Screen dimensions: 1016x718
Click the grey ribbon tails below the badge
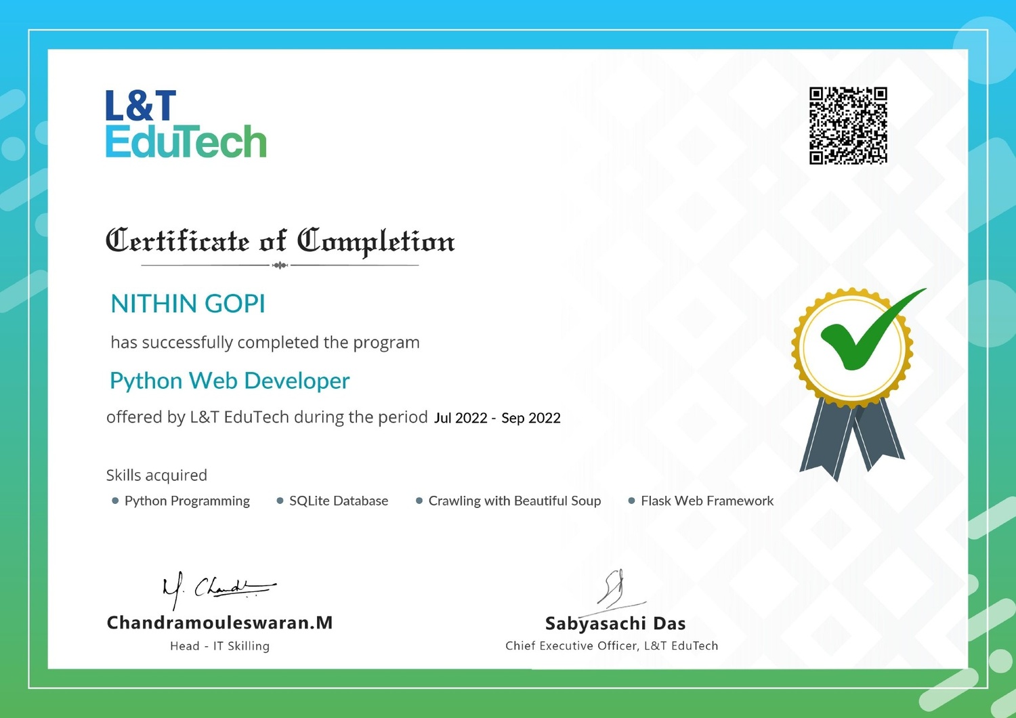[x=852, y=437]
